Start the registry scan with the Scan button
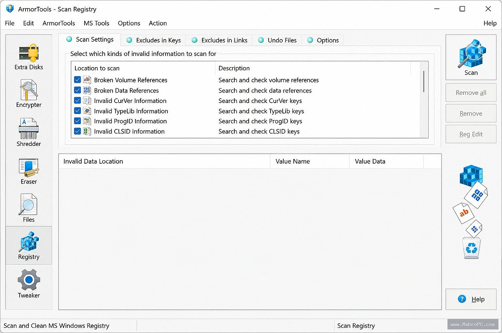Viewport: 502px width, 333px height. 471,57
